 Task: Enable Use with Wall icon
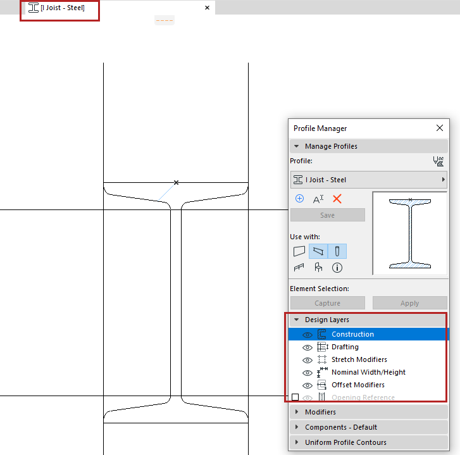tap(299, 251)
